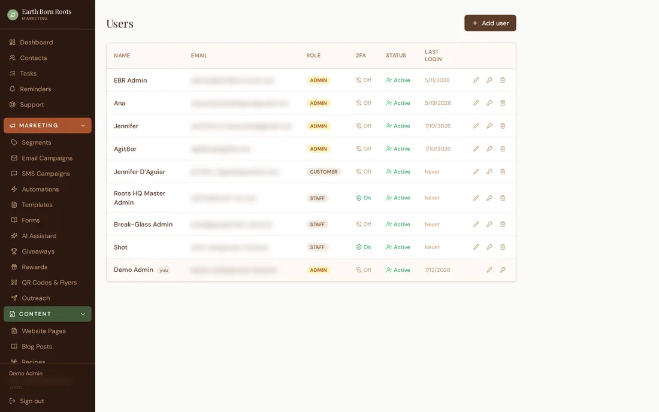Click the Users page heading
The width and height of the screenshot is (659, 412).
pos(120,23)
